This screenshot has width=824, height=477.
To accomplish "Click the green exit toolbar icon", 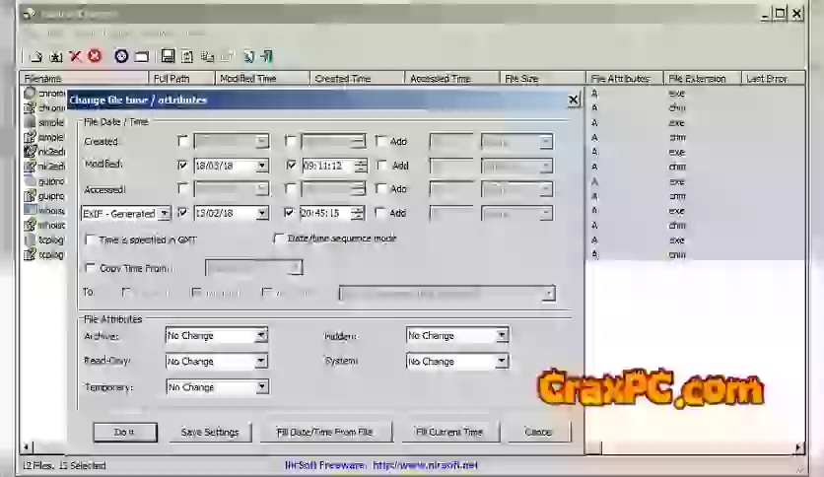I will point(266,56).
